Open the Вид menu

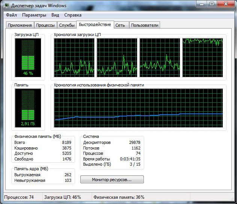55,15
